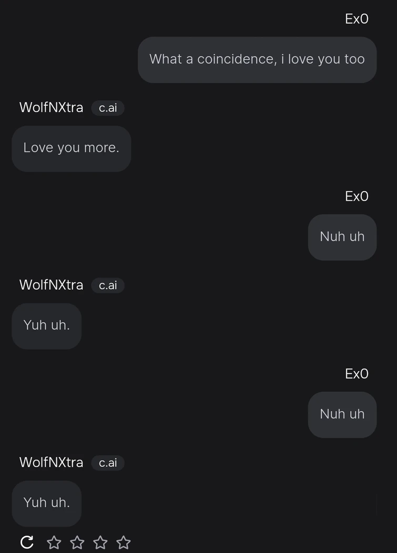Rate the reply by toggling the last star
Screen dimensions: 397x553
click(123, 542)
